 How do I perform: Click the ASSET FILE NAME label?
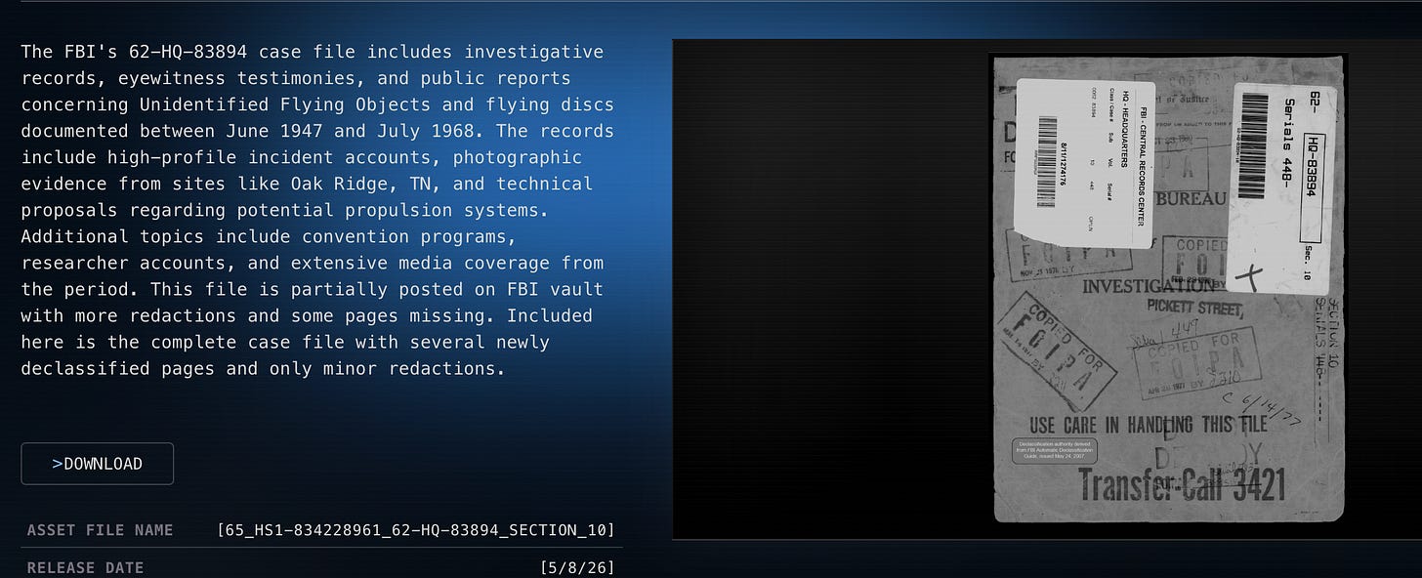tap(100, 530)
